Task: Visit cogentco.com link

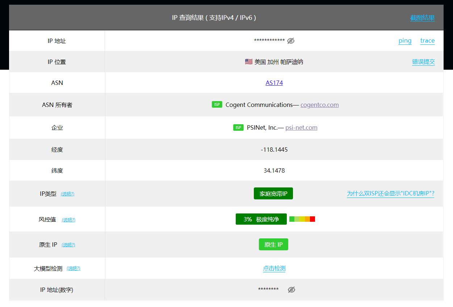Action: pos(320,105)
